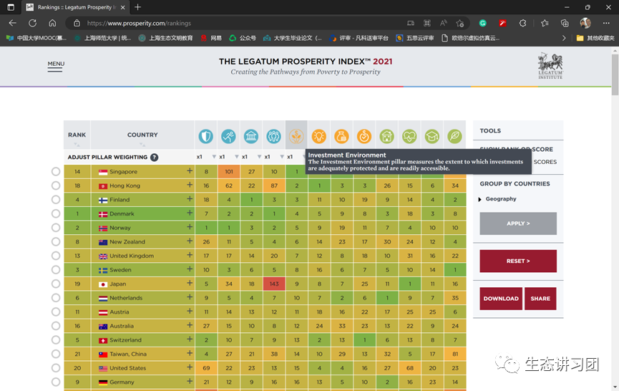This screenshot has width=619, height=391.
Task: Sort the table by the RANK column
Action: tap(77, 135)
